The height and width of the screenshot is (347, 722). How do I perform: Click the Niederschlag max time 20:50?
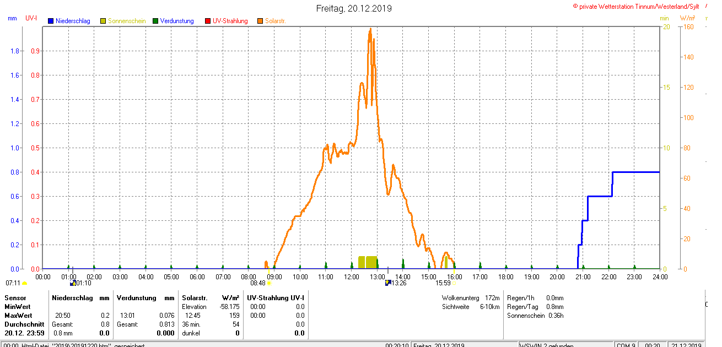point(62,316)
